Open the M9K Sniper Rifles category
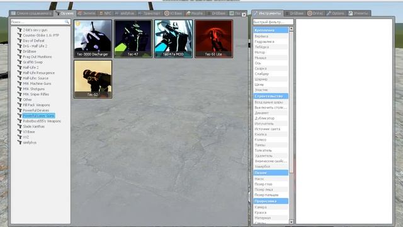This screenshot has width=403, height=227. click(36, 94)
